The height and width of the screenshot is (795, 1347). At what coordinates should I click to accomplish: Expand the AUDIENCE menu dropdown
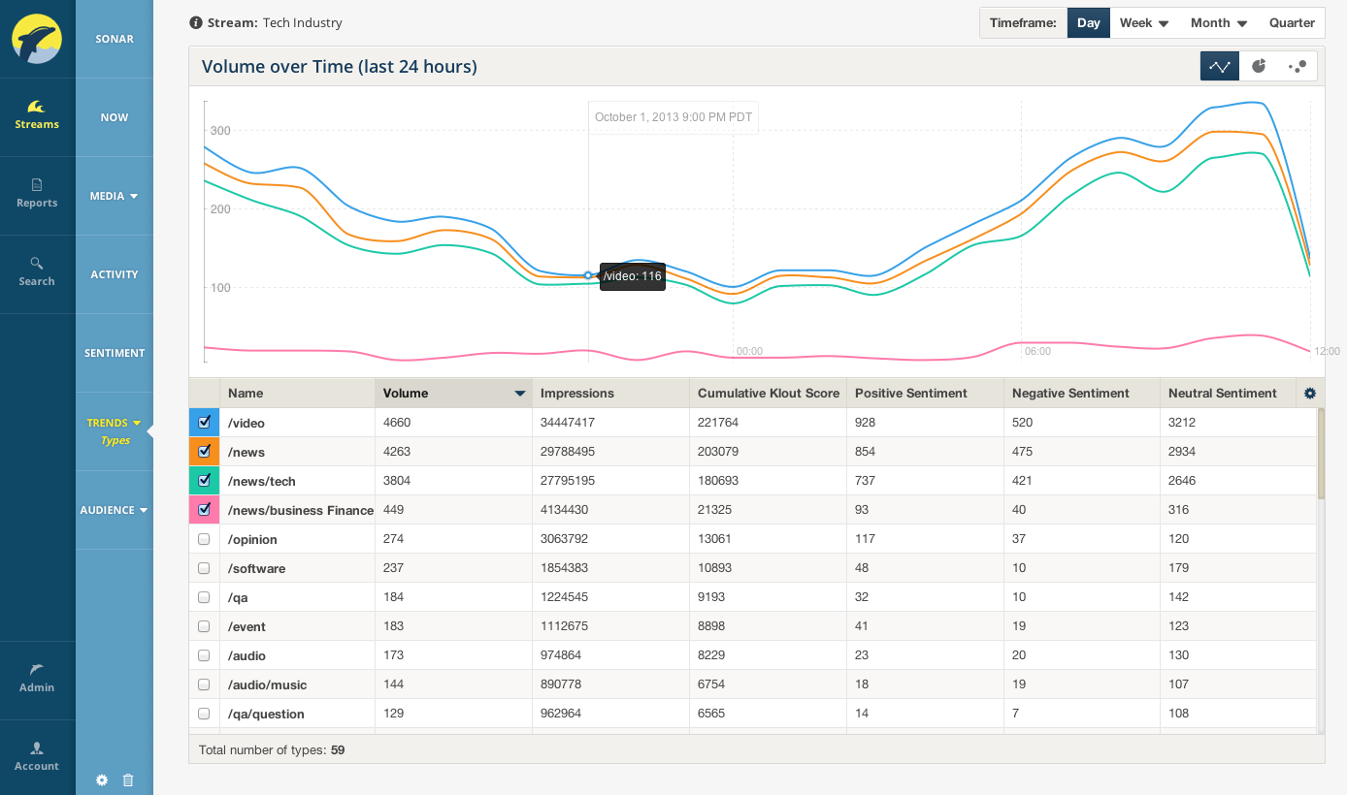tap(114, 510)
